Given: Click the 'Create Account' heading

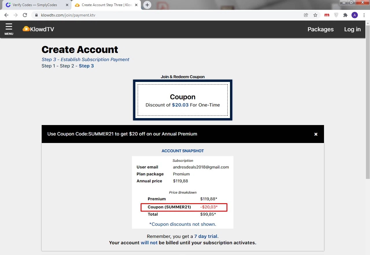Looking at the screenshot, I should point(80,49).
